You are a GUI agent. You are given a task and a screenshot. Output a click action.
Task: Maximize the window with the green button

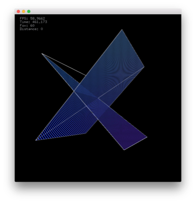point(29,12)
